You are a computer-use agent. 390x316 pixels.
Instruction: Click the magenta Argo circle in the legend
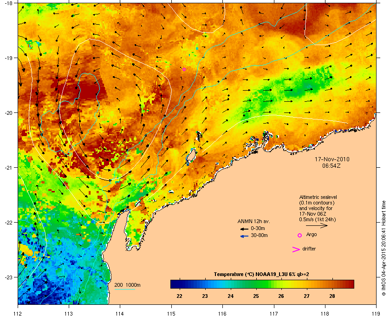[x=300, y=235]
